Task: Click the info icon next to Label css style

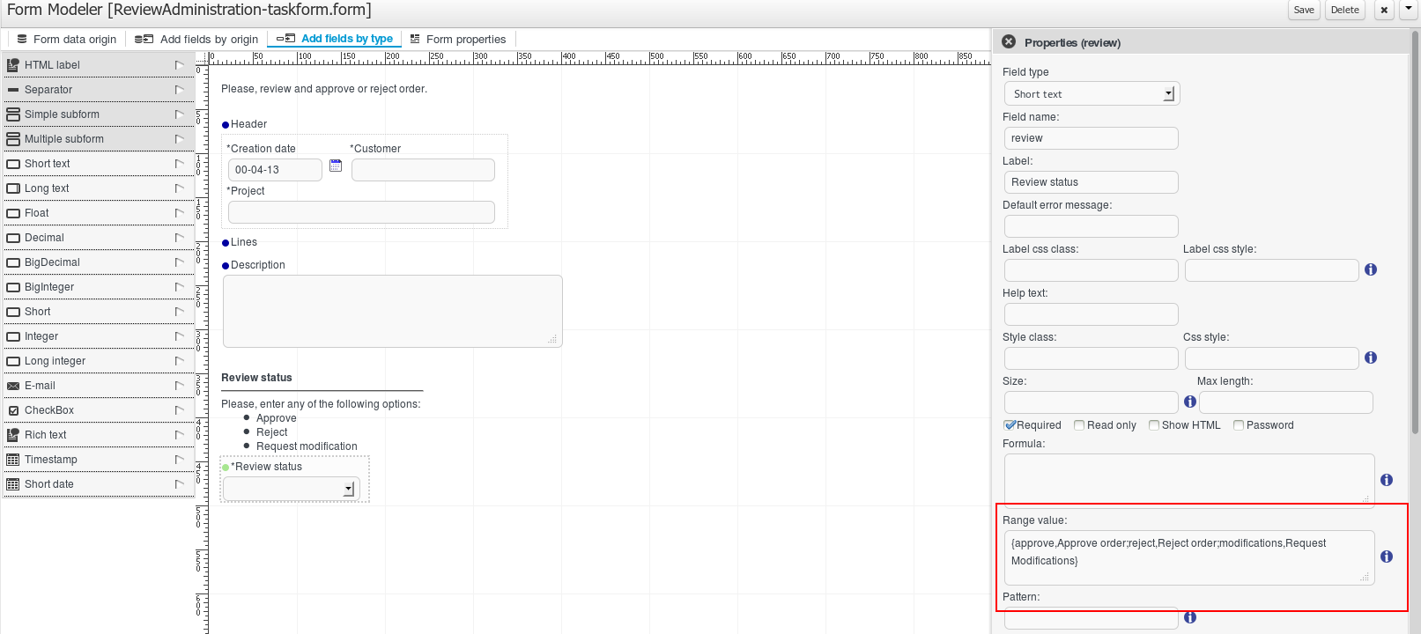Action: (1370, 269)
